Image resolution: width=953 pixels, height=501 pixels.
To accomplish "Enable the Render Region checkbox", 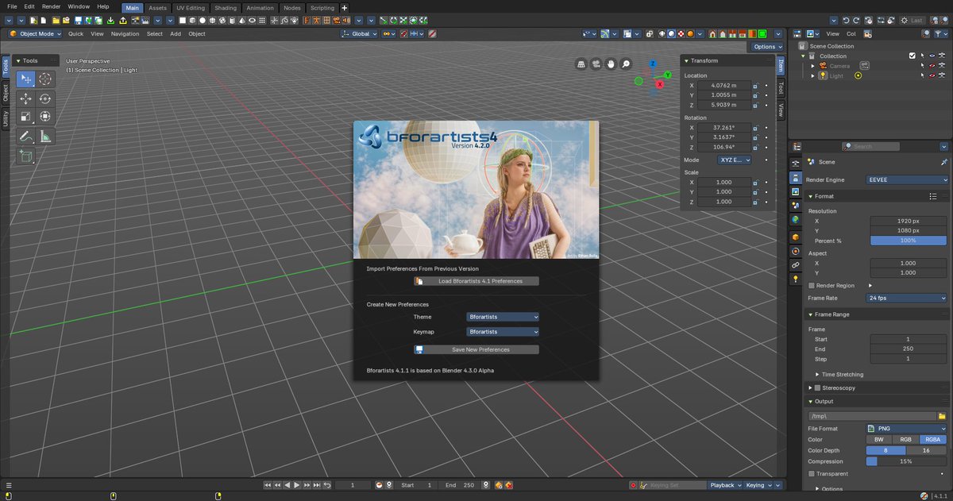I will click(811, 285).
